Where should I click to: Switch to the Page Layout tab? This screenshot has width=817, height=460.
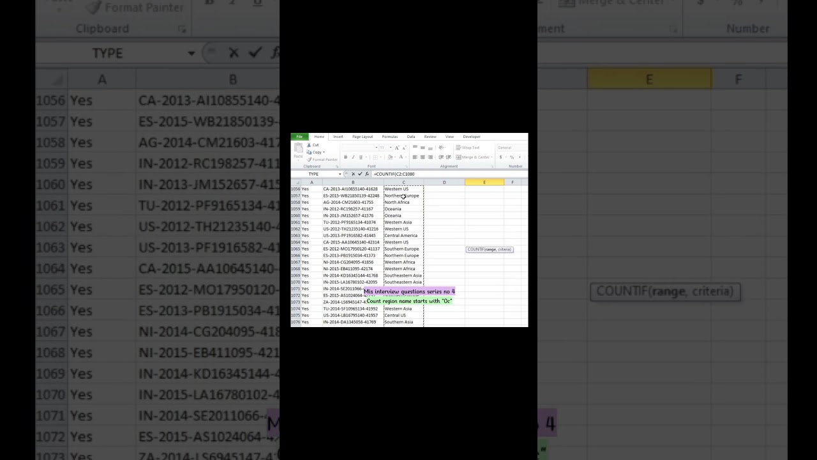[x=363, y=137]
